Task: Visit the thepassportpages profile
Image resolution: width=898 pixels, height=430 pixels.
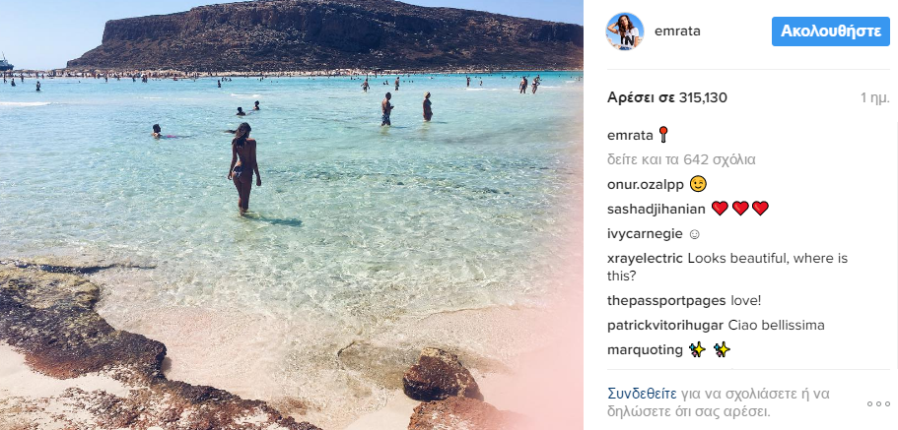Action: (666, 301)
